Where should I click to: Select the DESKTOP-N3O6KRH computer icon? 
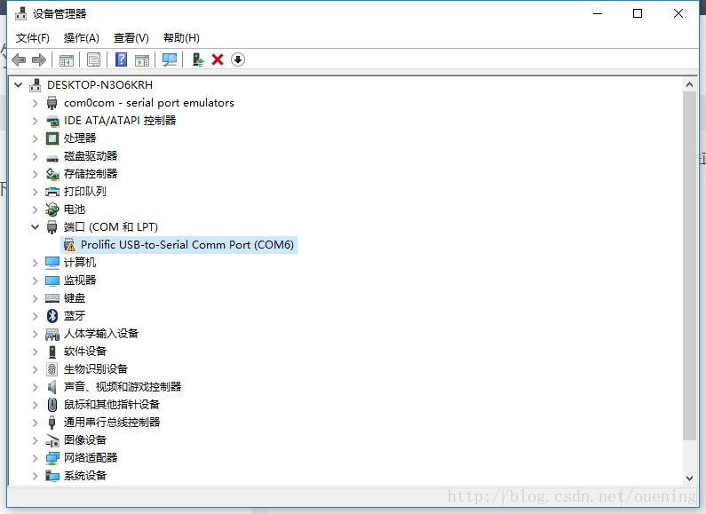36,85
